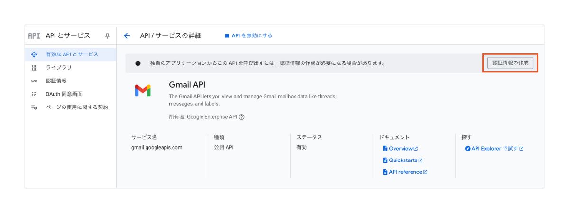Click the API logo in sidebar header
The image size is (569, 213).
tap(34, 36)
